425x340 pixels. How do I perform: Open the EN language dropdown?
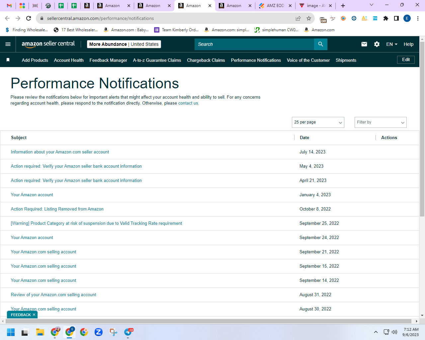392,44
